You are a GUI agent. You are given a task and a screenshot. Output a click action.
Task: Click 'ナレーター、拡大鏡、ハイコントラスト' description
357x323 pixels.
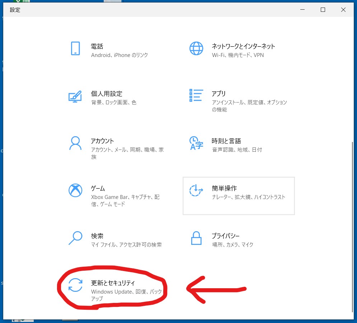[x=248, y=197]
